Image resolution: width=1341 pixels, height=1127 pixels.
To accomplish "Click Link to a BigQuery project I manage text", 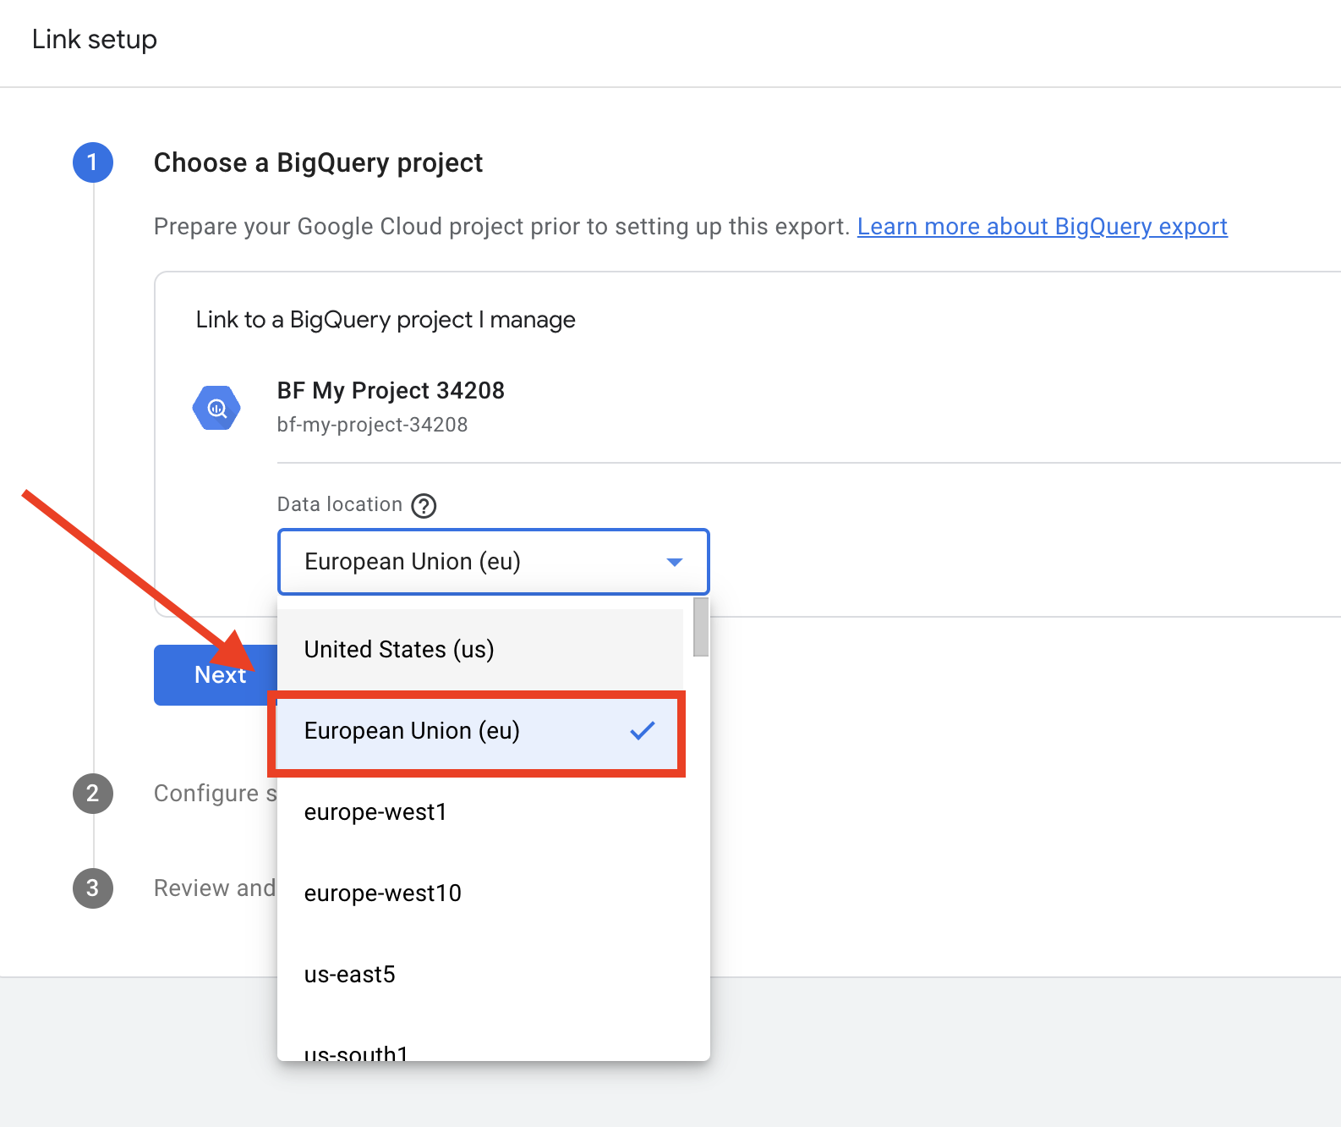I will click(386, 320).
